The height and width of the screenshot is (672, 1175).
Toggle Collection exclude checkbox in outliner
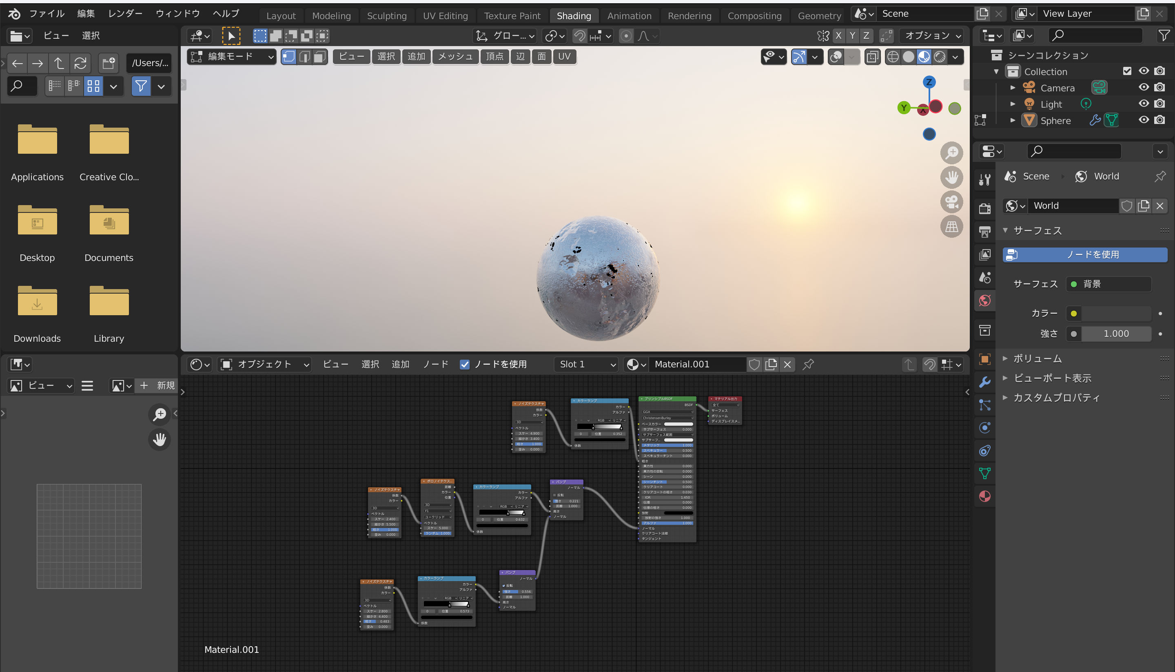pyautogui.click(x=1127, y=71)
